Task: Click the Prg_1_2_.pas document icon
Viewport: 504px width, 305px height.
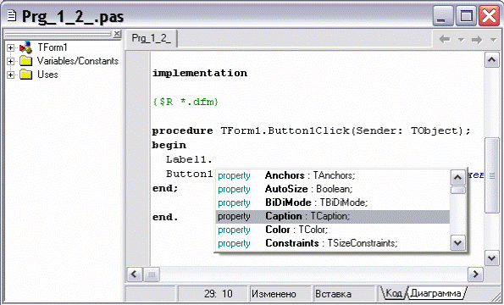Action: click(12, 15)
